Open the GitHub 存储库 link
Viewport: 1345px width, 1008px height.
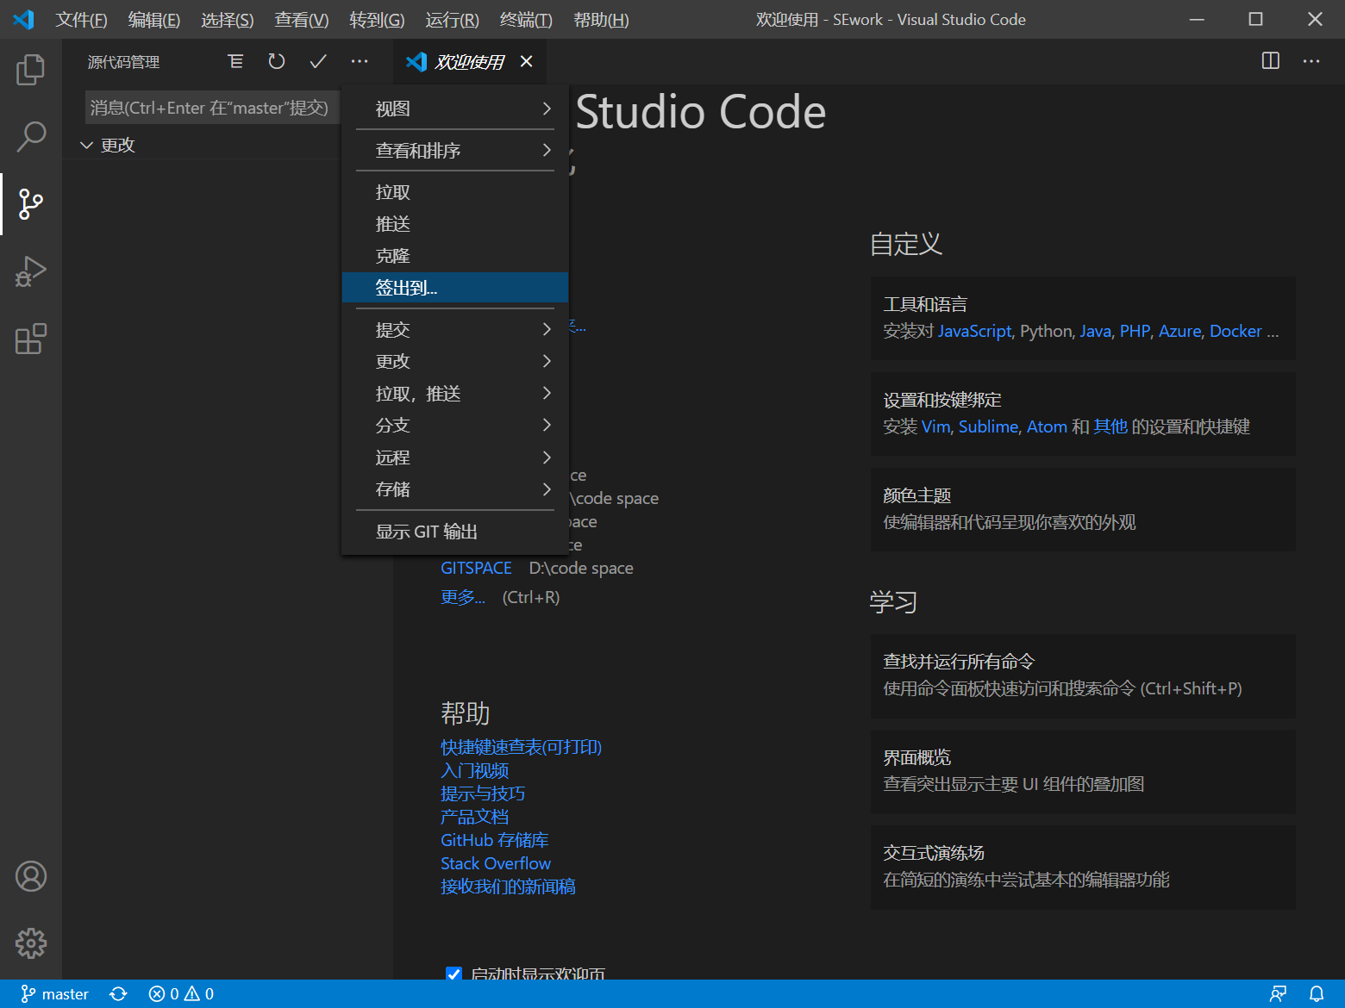(x=494, y=840)
